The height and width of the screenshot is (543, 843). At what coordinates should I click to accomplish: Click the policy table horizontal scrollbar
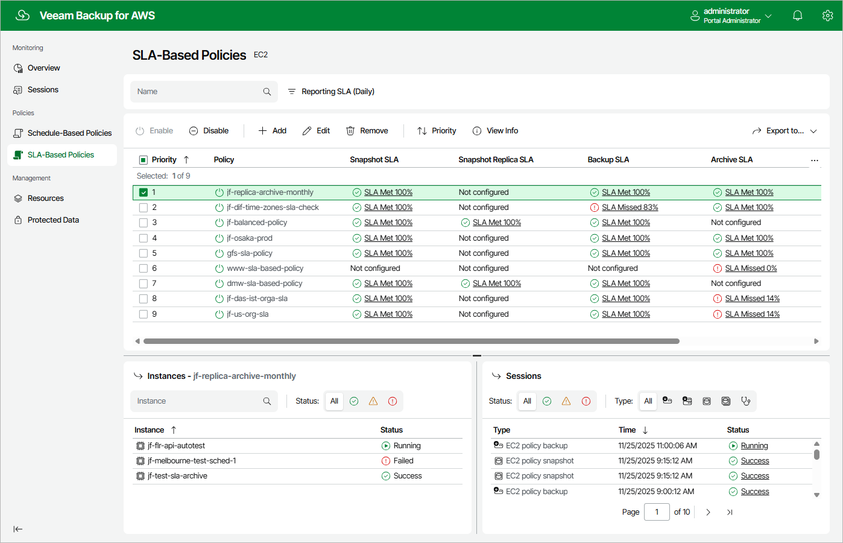point(411,341)
